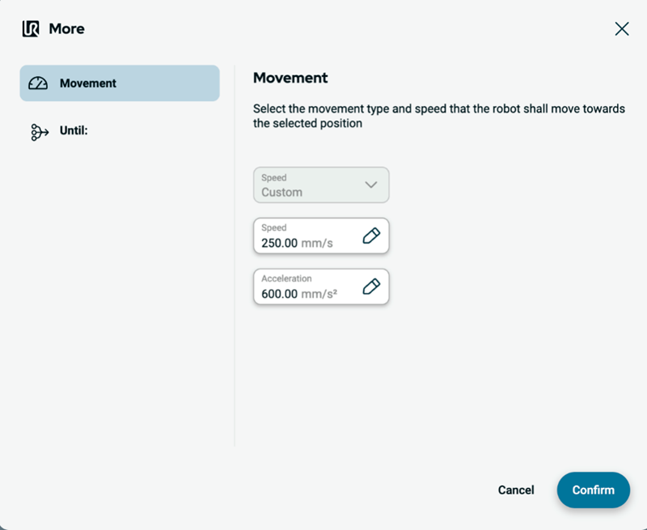Click the More dialog title text

[66, 29]
